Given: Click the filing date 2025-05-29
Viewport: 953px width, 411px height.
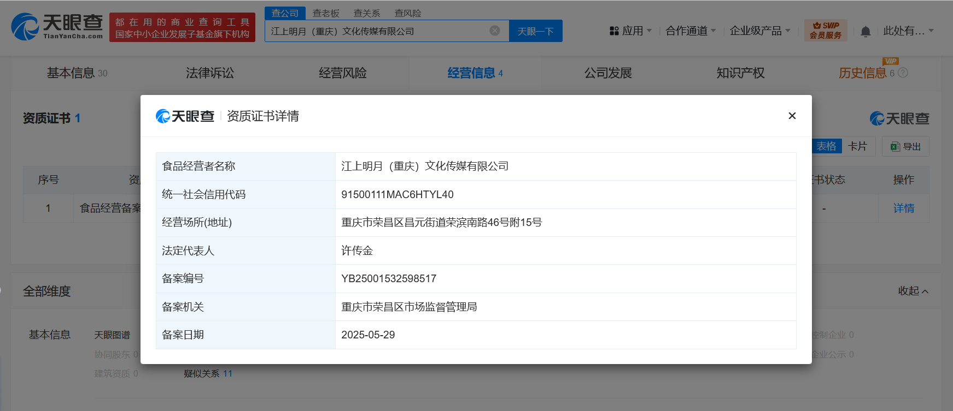Looking at the screenshot, I should pyautogui.click(x=368, y=335).
